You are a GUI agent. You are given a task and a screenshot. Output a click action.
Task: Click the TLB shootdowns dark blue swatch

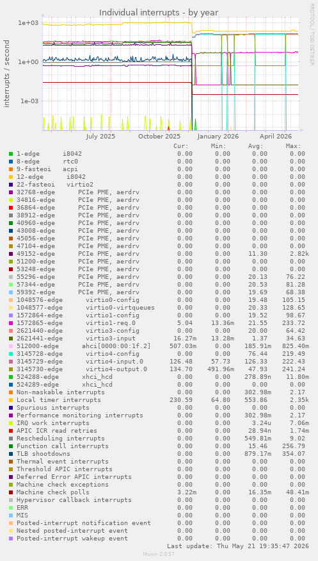coord(11,454)
